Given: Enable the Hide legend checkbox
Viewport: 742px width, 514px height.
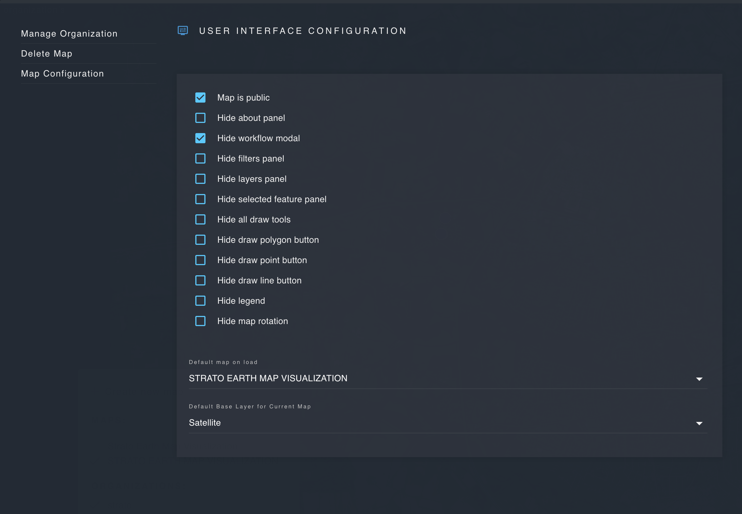Looking at the screenshot, I should [x=200, y=301].
